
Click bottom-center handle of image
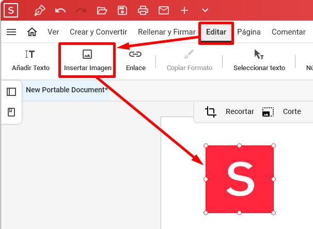[x=239, y=213]
